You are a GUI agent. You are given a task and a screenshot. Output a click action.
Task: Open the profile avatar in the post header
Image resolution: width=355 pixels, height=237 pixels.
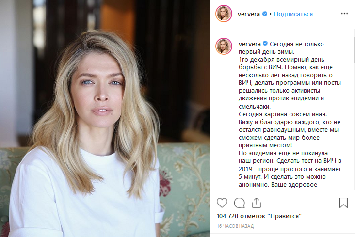224,14
